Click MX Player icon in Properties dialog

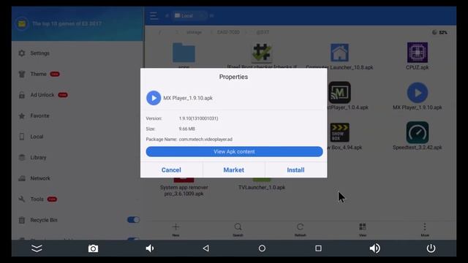(x=154, y=98)
